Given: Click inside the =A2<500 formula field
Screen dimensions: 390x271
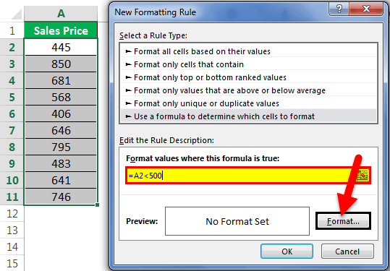Looking at the screenshot, I should (x=241, y=176).
